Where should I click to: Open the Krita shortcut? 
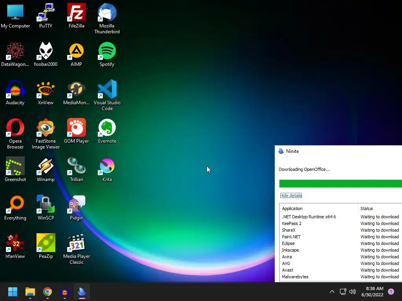click(x=107, y=169)
